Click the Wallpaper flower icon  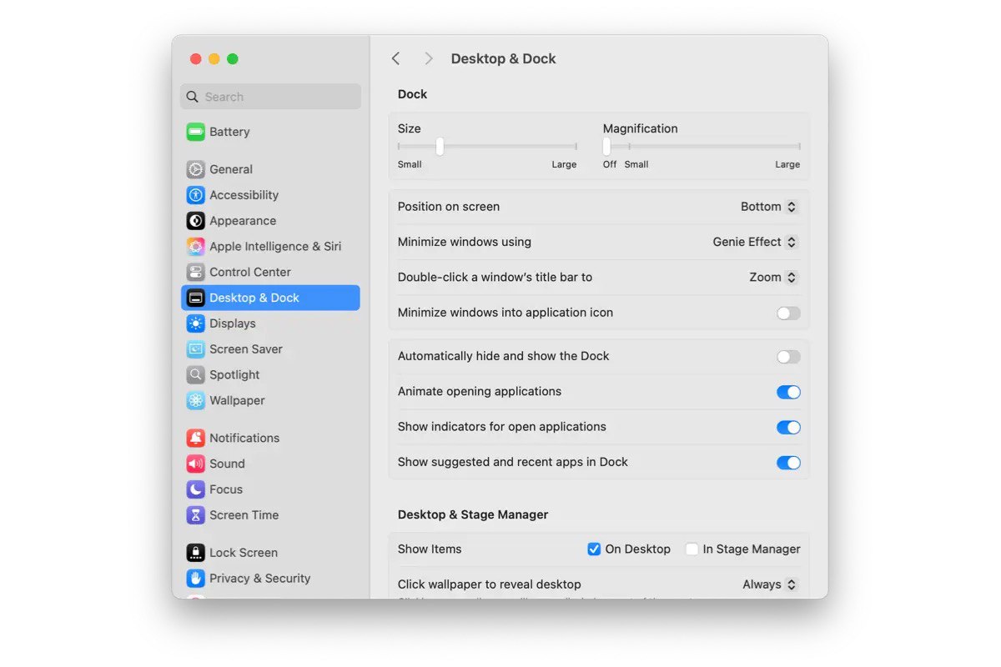pyautogui.click(x=196, y=401)
